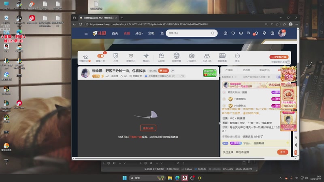Open the 高能弹幕 danmaku icon

click(x=222, y=57)
